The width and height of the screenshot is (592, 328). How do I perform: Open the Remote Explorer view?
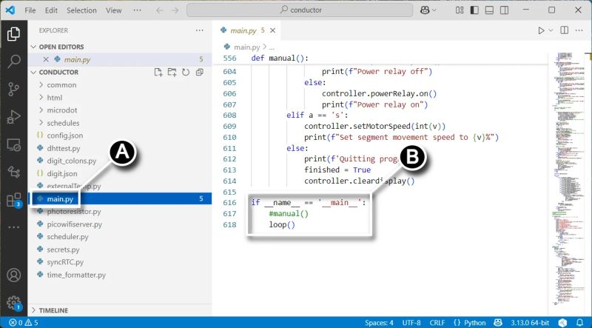(x=13, y=144)
